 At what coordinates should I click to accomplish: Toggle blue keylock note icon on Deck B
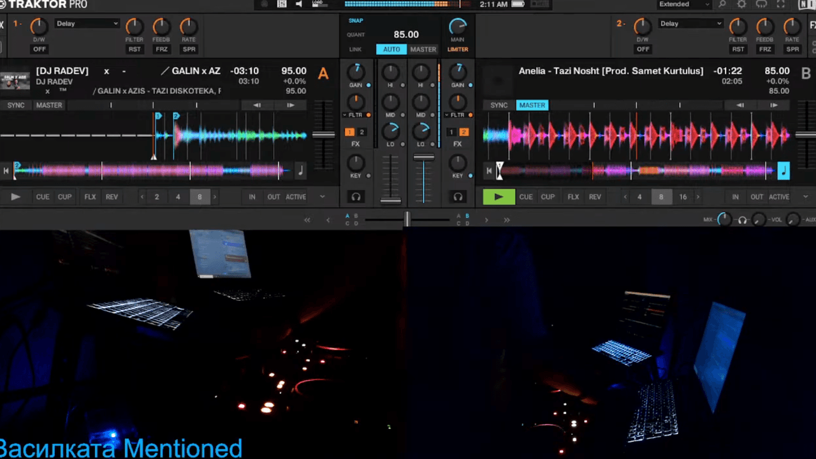click(x=783, y=170)
